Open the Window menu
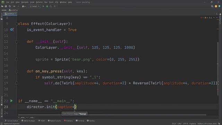 click(63, 2)
